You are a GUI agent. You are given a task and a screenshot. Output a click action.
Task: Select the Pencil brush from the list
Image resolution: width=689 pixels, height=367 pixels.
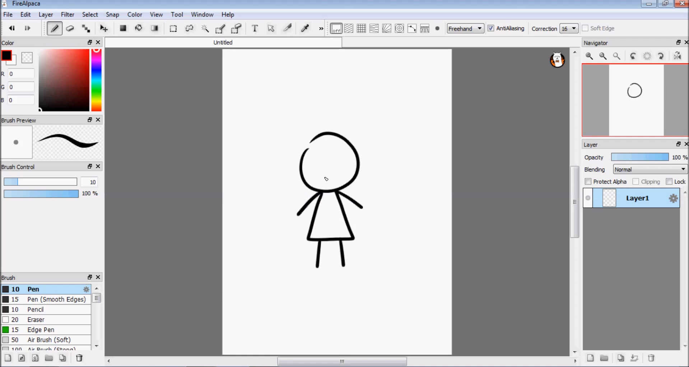36,309
